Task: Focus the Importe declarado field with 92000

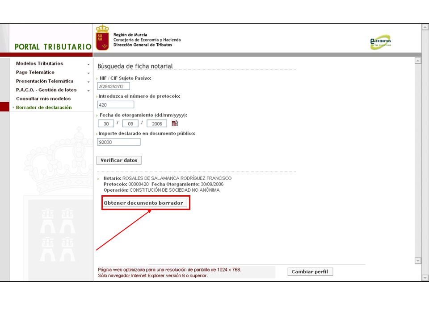Action: pyautogui.click(x=119, y=142)
